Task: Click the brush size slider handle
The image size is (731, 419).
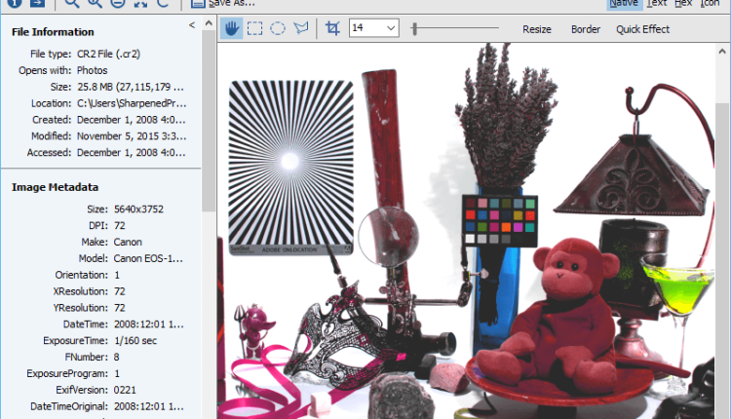Action: click(x=414, y=29)
